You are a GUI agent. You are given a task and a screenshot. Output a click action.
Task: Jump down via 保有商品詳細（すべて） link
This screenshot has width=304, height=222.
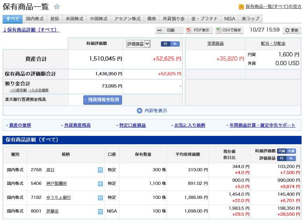click(x=31, y=30)
